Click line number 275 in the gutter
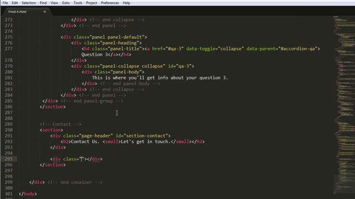355x199 pixels. coord(9,37)
